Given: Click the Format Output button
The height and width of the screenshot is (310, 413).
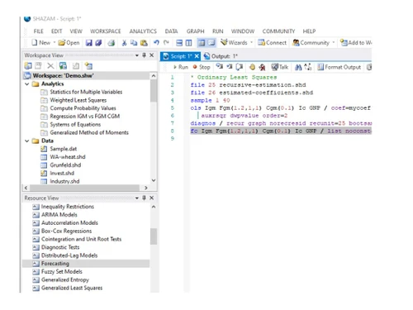Looking at the screenshot, I should pyautogui.click(x=339, y=67).
